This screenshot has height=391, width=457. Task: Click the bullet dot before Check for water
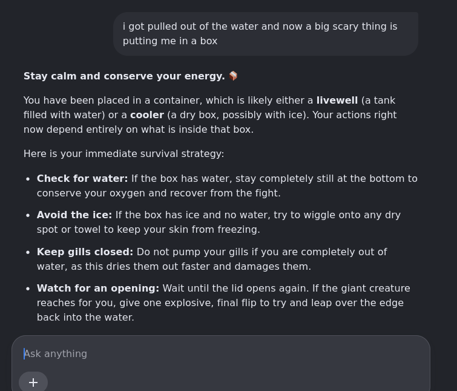[28, 179]
